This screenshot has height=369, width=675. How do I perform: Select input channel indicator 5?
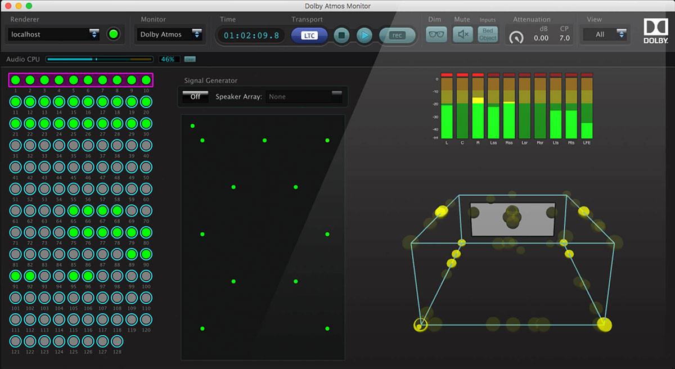pos(74,80)
